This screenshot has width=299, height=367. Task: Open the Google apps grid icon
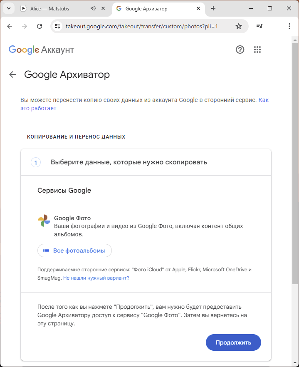pyautogui.click(x=257, y=50)
